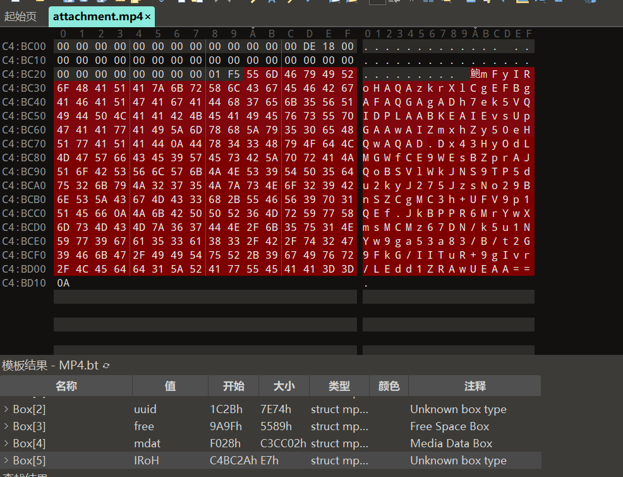Click address label C4:BC00

24,46
